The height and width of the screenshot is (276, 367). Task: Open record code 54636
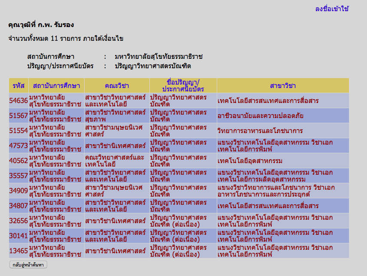pyautogui.click(x=18, y=100)
